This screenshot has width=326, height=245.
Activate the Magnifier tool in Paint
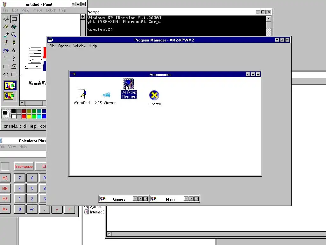click(x=14, y=35)
